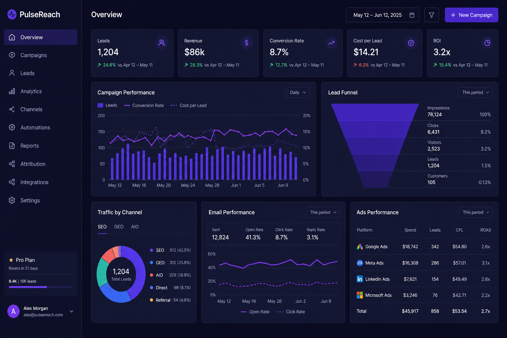Click the New Campaign button

[471, 15]
